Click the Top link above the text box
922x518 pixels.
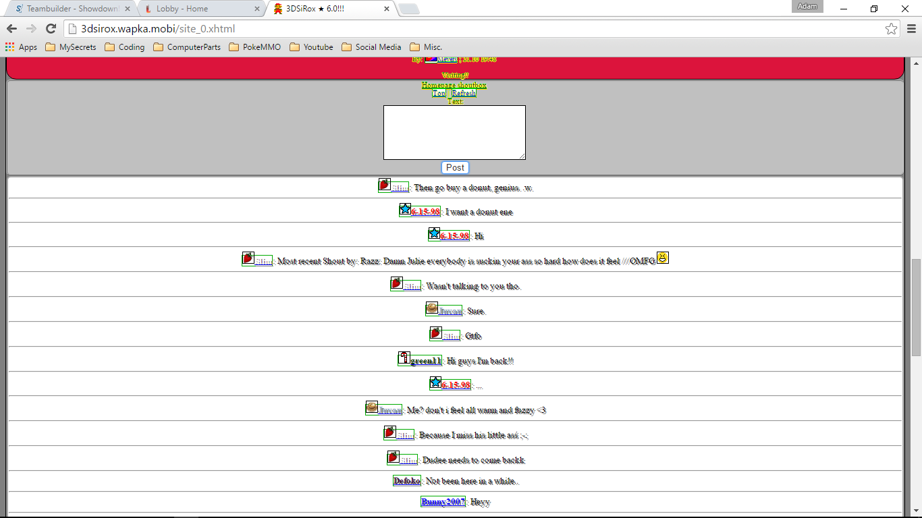tap(439, 93)
